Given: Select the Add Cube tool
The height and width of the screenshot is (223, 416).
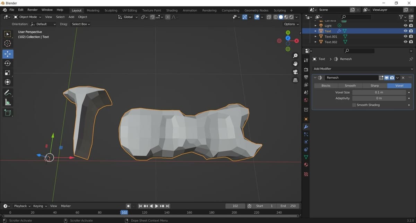Looking at the screenshot, I should [x=8, y=112].
